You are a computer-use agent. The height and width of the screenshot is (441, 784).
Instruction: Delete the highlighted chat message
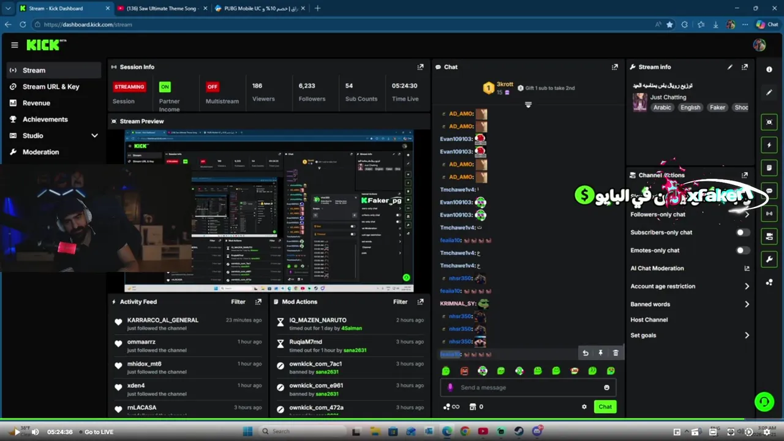pyautogui.click(x=616, y=353)
